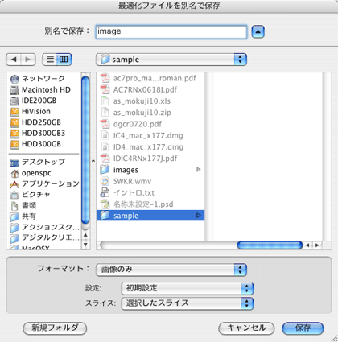The image size is (338, 342).
Task: Open the フォーマット dropdown showing 画像のみ
Action: coord(171,270)
